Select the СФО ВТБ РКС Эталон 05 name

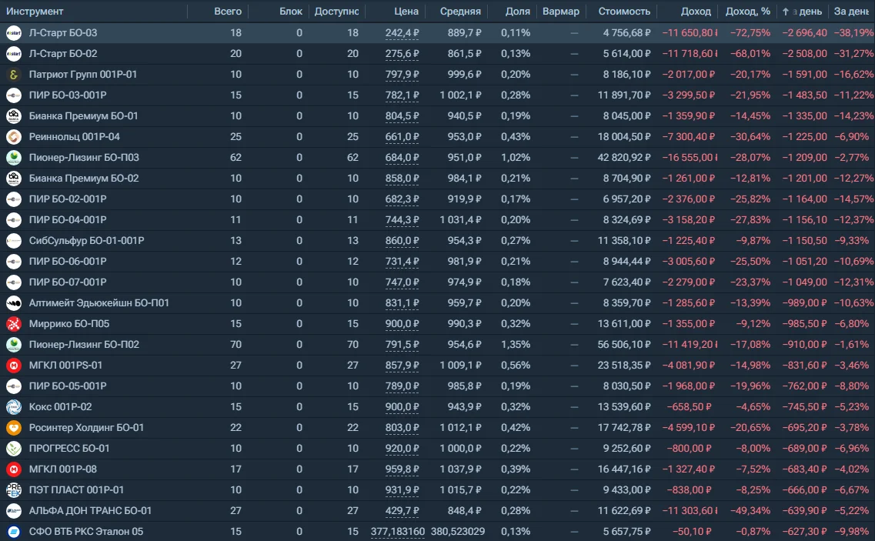click(x=86, y=532)
